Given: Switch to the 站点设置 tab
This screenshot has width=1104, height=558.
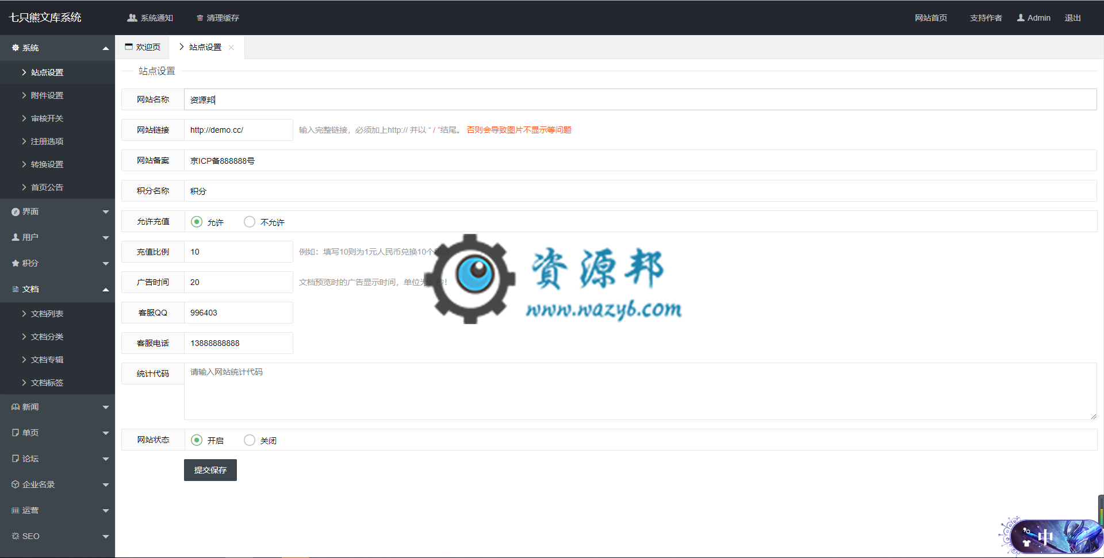Looking at the screenshot, I should pos(206,47).
